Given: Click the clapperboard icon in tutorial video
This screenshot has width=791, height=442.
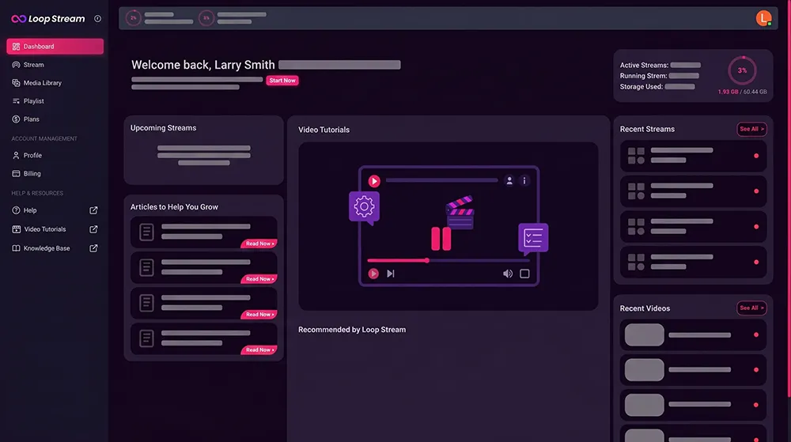Looking at the screenshot, I should click(x=460, y=212).
